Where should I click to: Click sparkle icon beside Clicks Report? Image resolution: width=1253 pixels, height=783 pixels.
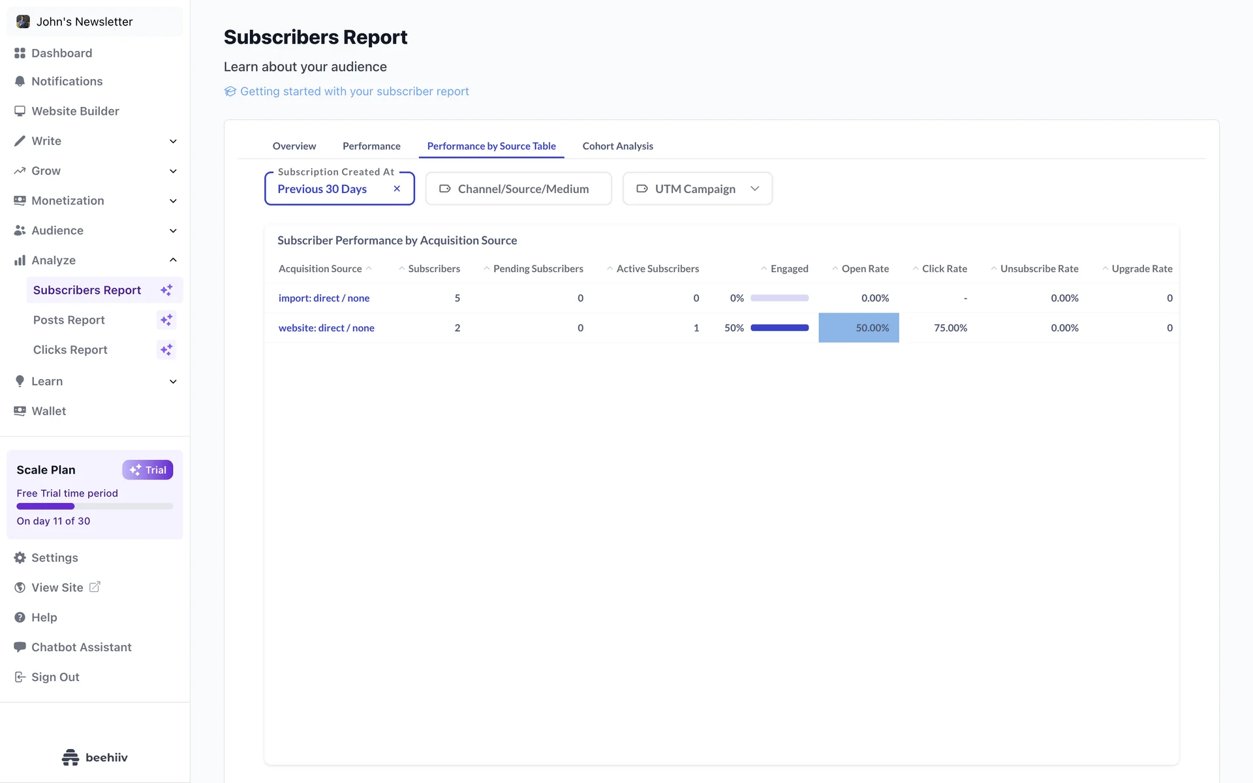(x=166, y=350)
